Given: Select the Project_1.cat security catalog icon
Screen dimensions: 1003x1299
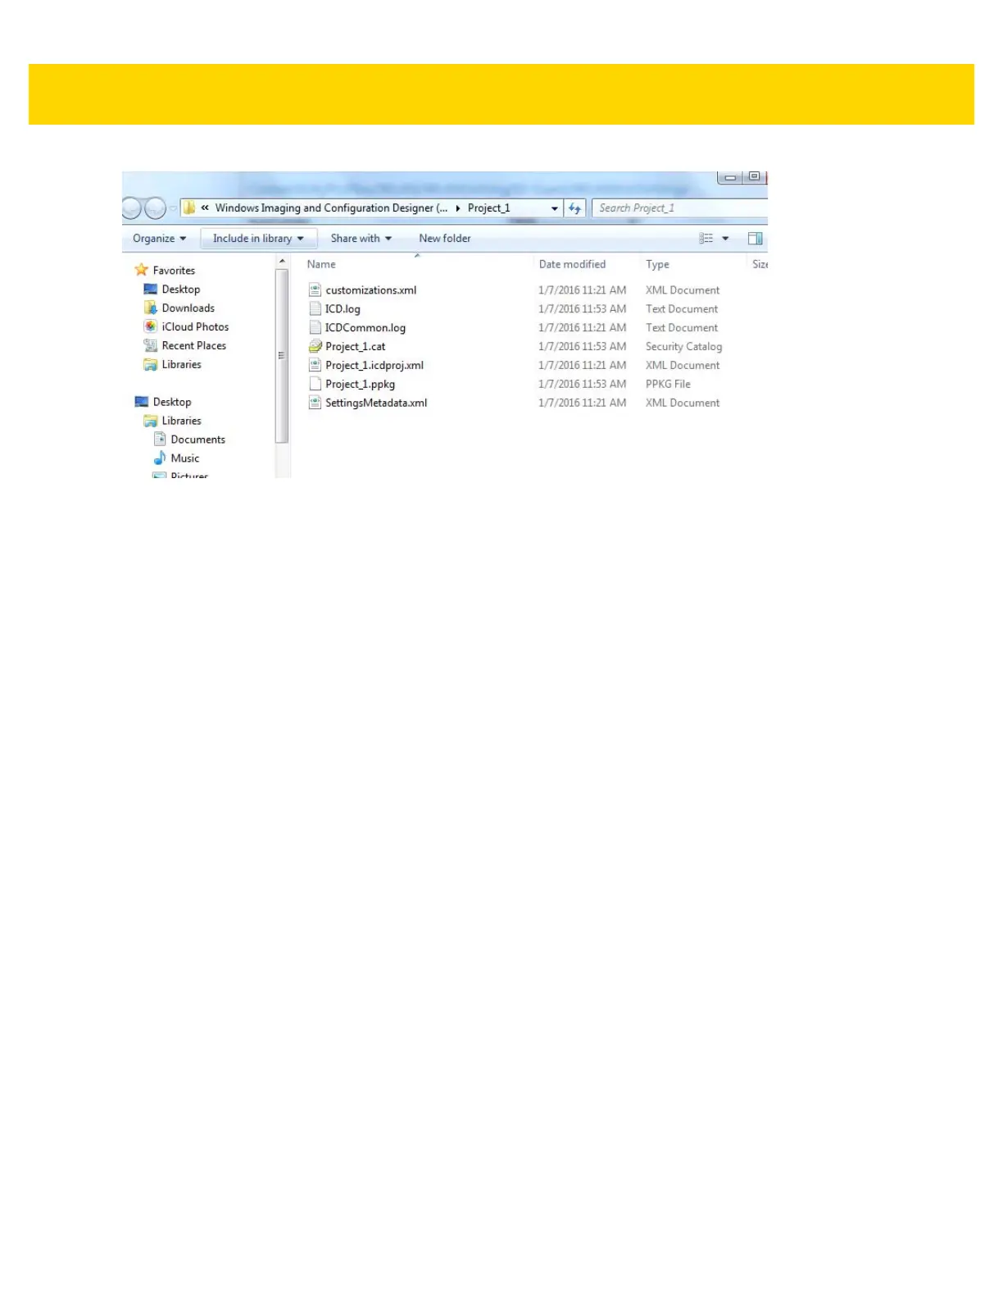Looking at the screenshot, I should [315, 346].
